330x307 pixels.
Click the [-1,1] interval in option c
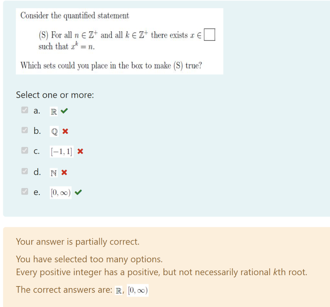pos(61,151)
